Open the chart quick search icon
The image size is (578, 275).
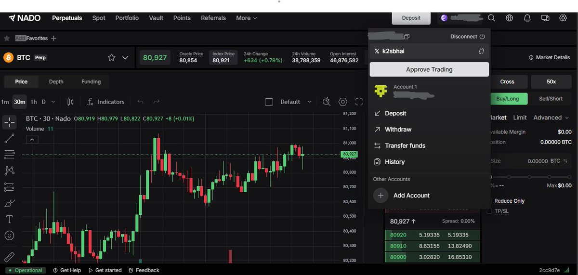(x=327, y=102)
